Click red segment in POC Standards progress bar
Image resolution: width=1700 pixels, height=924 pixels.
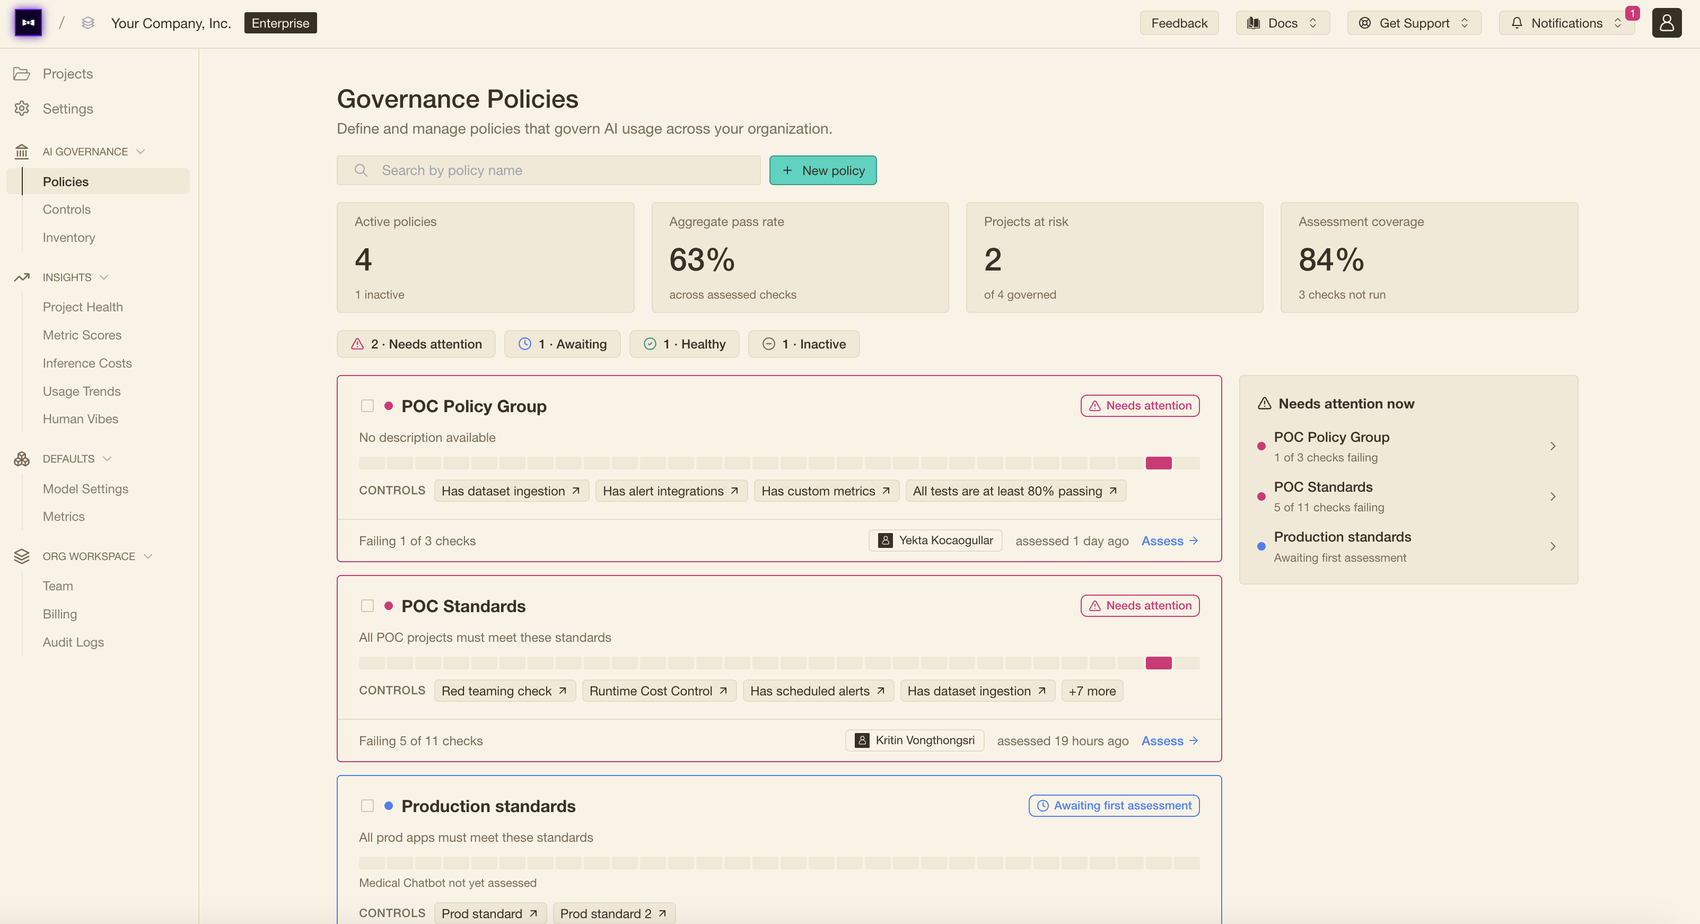tap(1158, 663)
